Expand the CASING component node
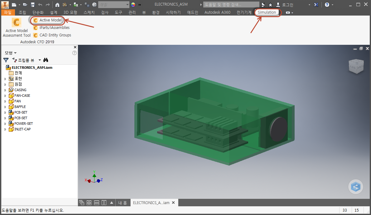 [x=5, y=90]
